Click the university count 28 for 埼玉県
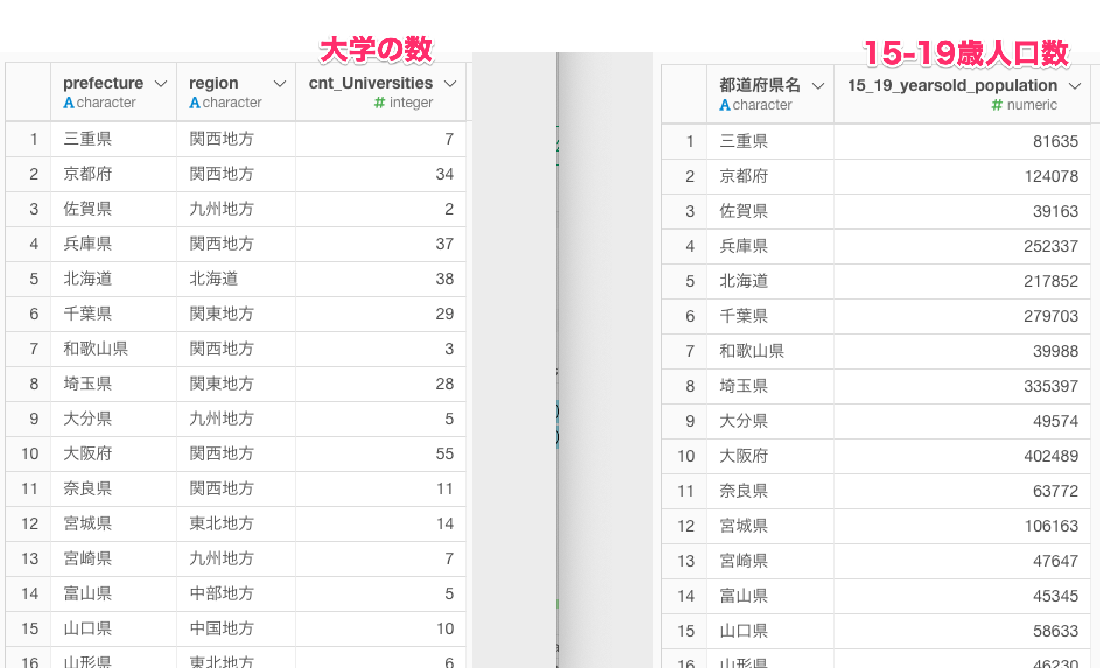The height and width of the screenshot is (668, 1100). [381, 384]
